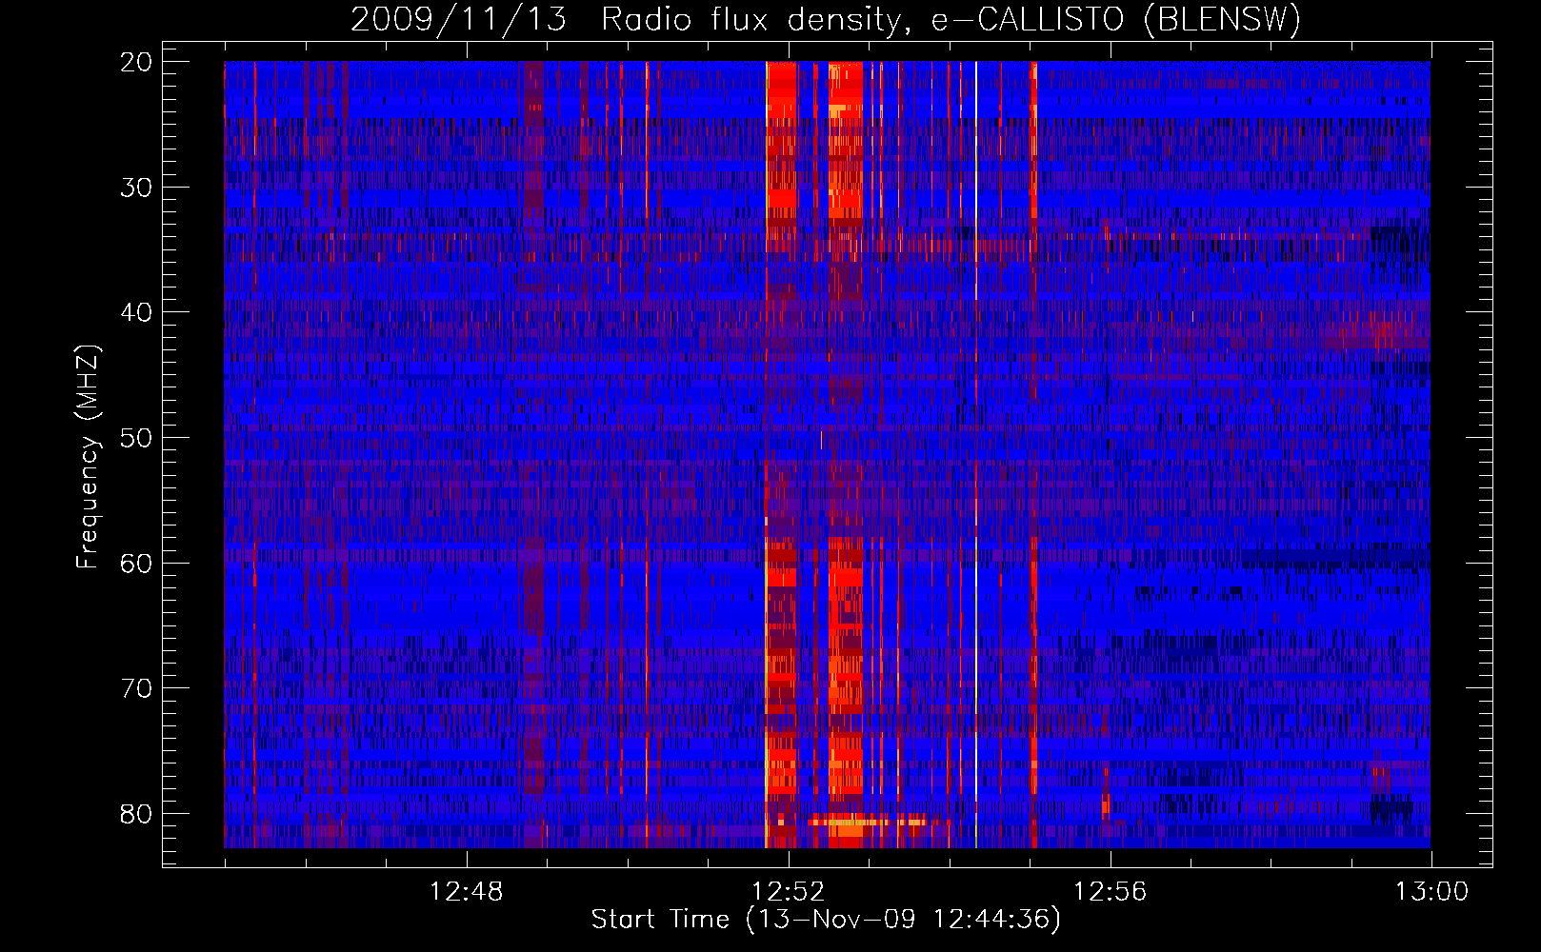Click the "Frequency (MHZ)" axis label
Screen dimensions: 1541x952
[x=88, y=457]
